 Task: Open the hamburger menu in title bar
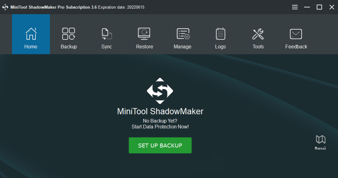click(x=295, y=7)
